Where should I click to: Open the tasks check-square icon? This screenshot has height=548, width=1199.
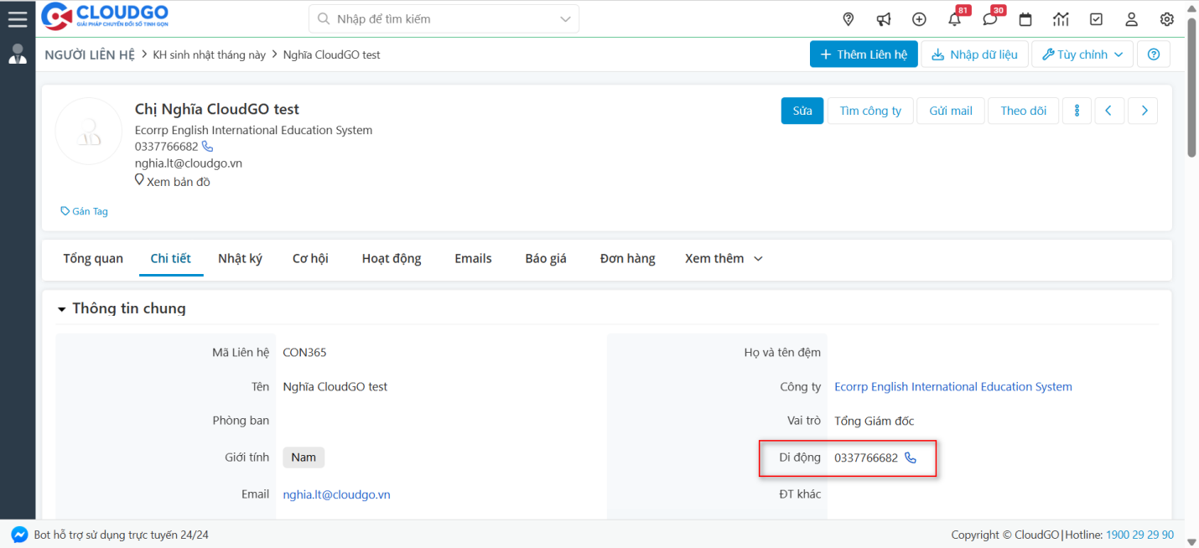1096,18
